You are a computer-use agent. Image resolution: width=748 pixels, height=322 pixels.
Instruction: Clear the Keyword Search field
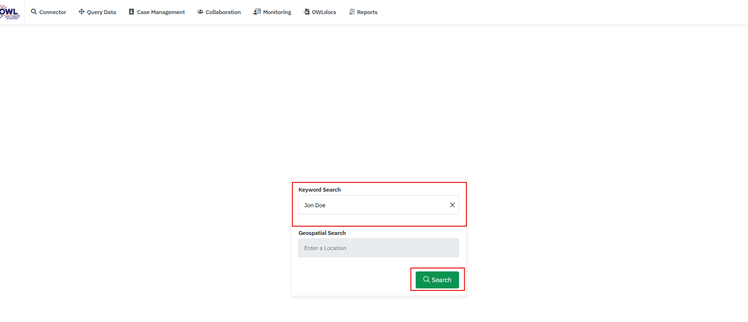click(x=452, y=205)
